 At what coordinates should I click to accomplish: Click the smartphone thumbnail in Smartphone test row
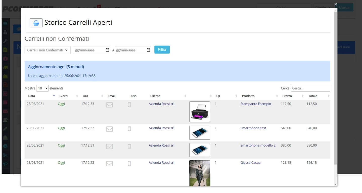[x=200, y=133]
